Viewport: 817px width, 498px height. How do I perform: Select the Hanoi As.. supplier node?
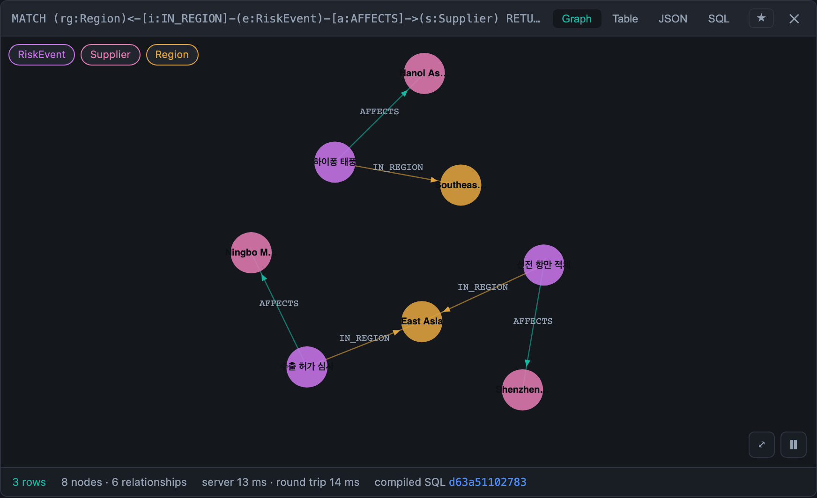(424, 73)
